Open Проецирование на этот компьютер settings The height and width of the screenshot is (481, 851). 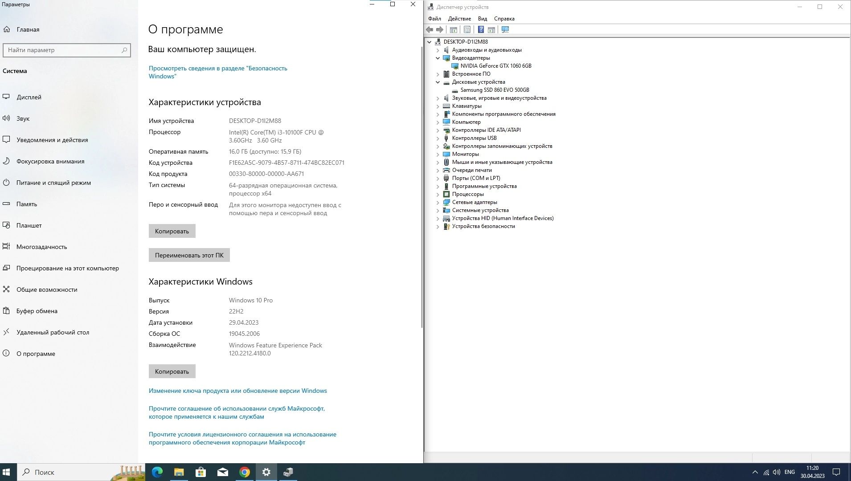click(68, 268)
